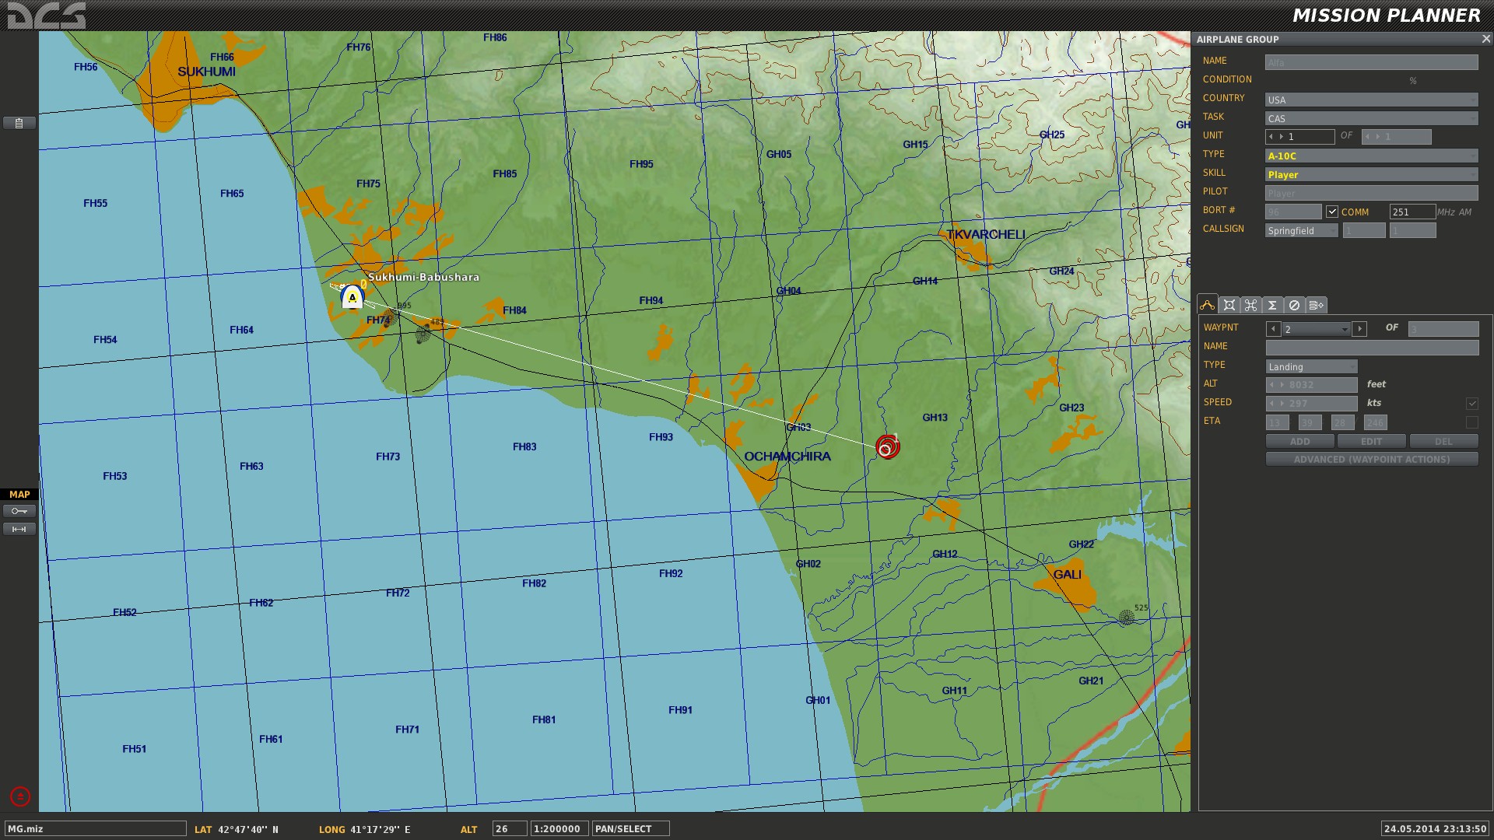The height and width of the screenshot is (840, 1494).
Task: Toggle the Speed lock checkbox
Action: tap(1472, 403)
